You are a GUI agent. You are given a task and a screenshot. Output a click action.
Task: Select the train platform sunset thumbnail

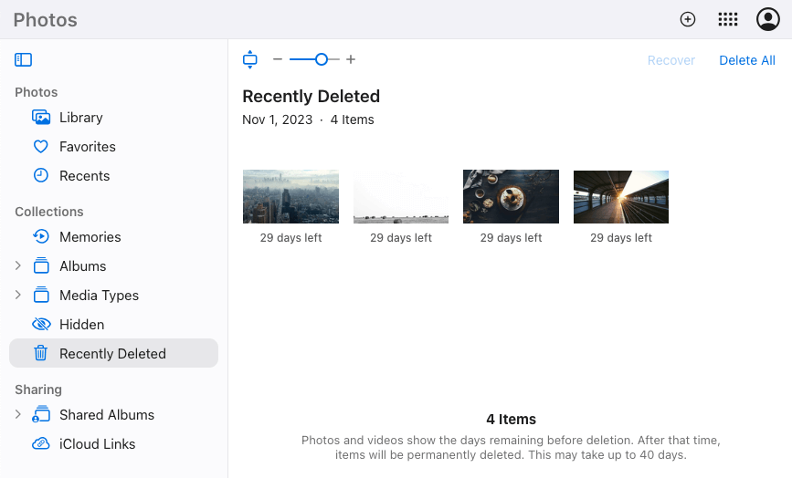[x=621, y=197]
